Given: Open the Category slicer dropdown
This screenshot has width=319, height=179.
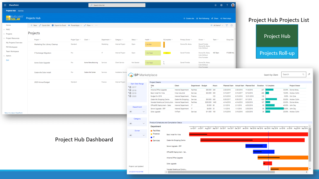Looking at the screenshot, I should [x=137, y=123].
